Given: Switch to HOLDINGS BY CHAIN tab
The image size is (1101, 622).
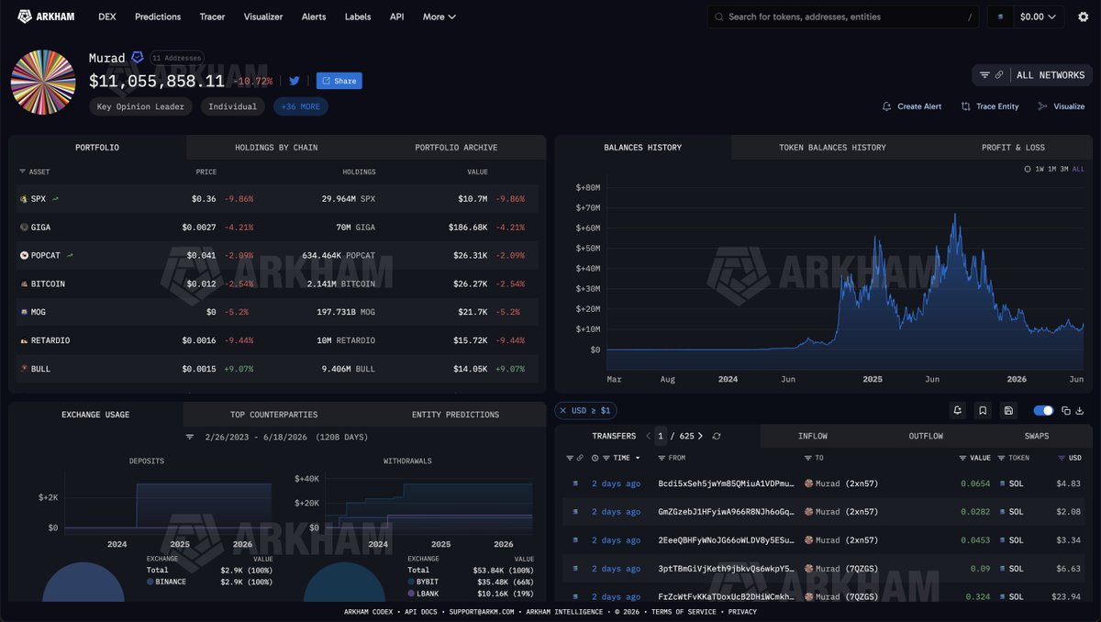Looking at the screenshot, I should 276,147.
